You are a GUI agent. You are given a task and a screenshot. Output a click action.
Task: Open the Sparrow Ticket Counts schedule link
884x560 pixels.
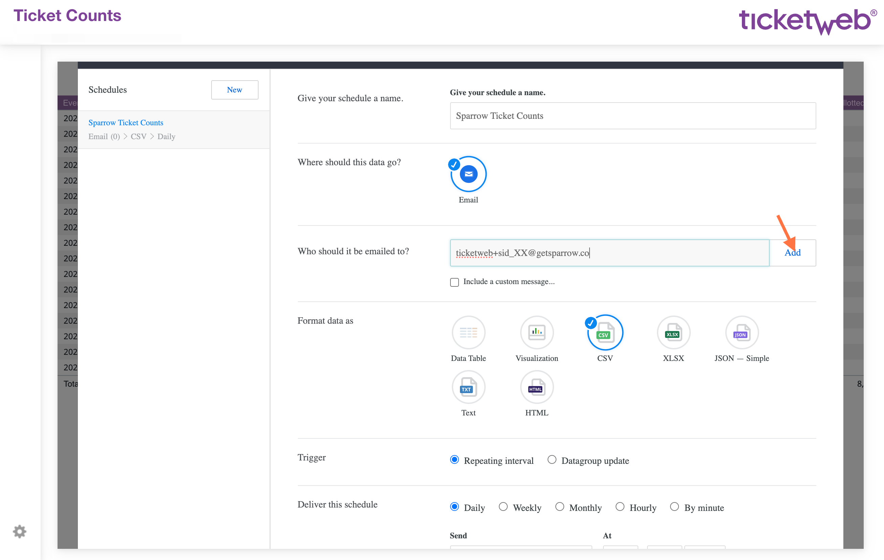126,123
